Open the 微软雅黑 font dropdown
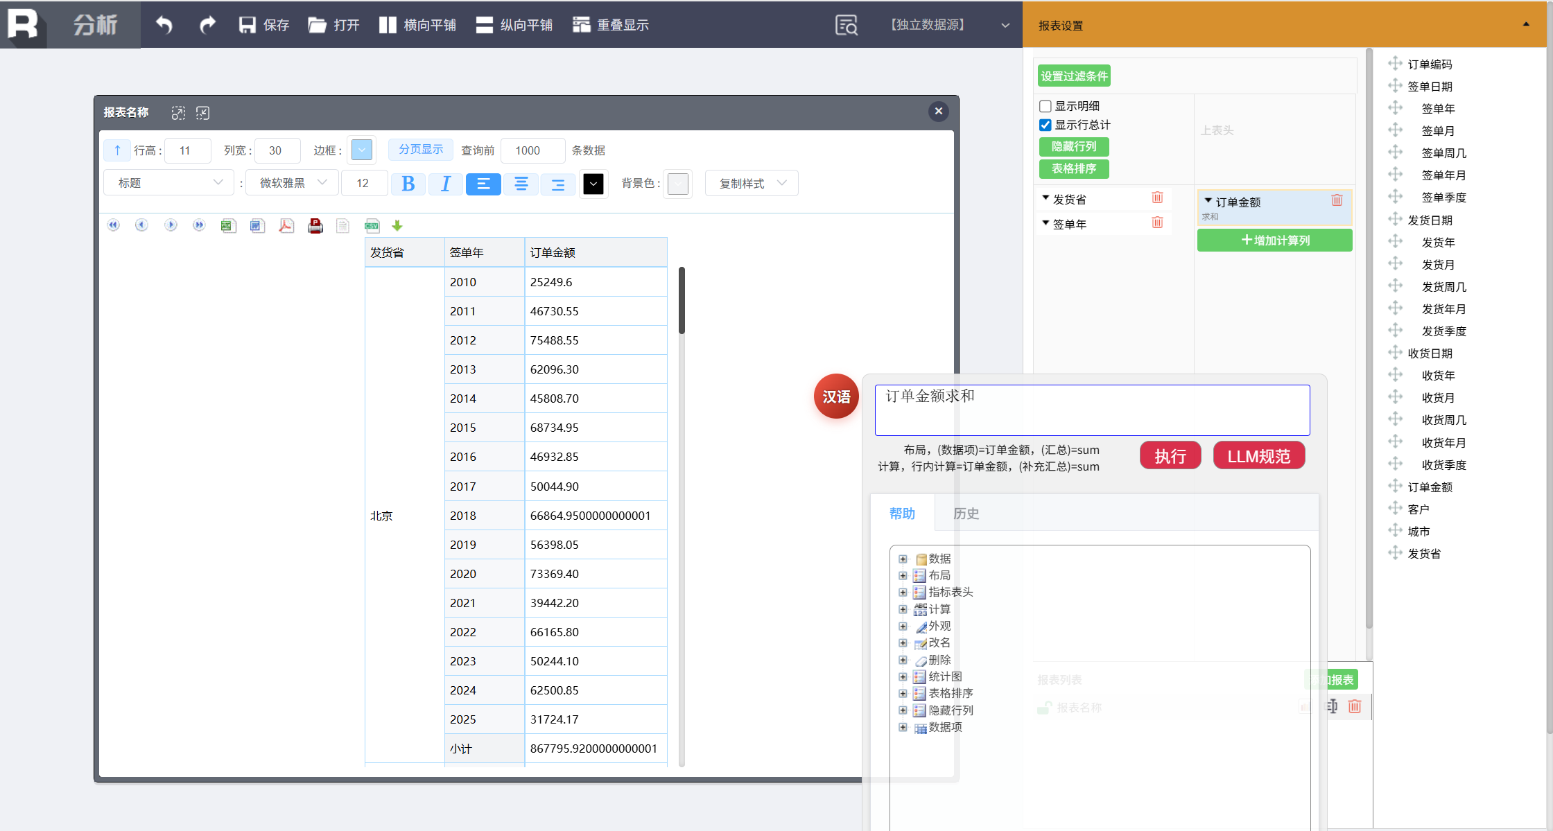1553x831 pixels. pos(293,183)
